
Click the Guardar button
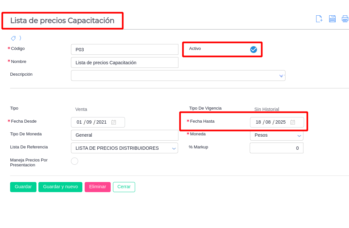point(23,187)
